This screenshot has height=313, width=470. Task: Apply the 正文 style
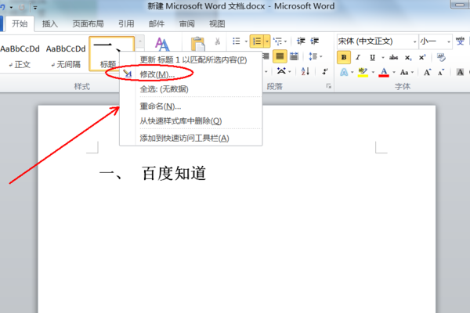(20, 56)
